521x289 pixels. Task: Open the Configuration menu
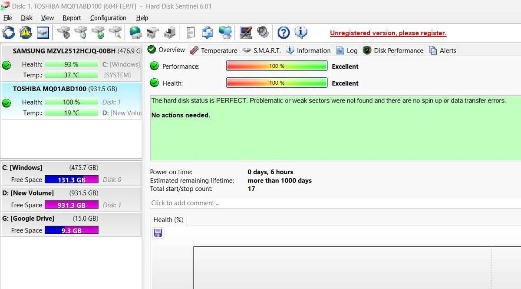[x=108, y=18]
